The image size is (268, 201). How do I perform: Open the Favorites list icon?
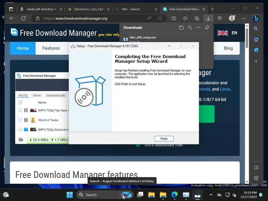tap(185, 18)
